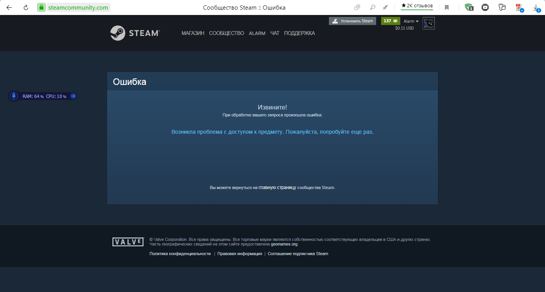545x292 pixels.
Task: Open the ПОДДЕРЖКА support menu item
Action: click(x=299, y=33)
